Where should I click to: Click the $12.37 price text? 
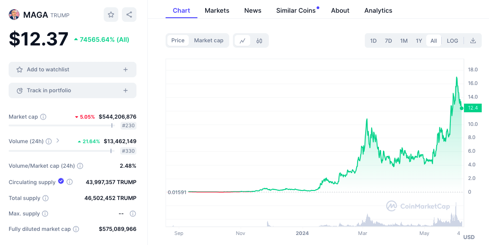[x=38, y=39]
